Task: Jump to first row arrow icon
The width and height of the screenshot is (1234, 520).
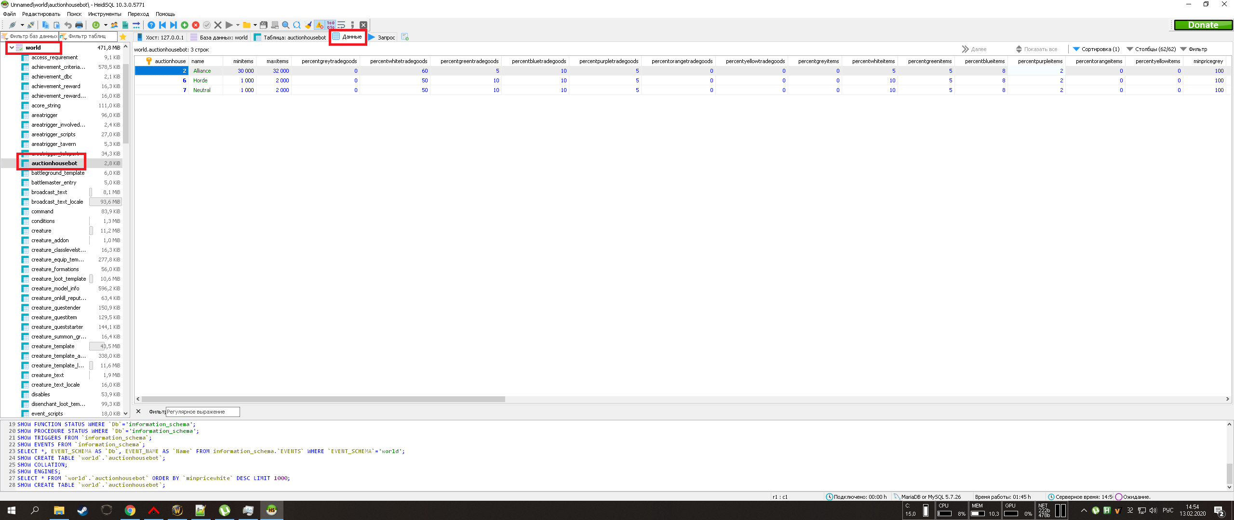Action: [x=162, y=25]
